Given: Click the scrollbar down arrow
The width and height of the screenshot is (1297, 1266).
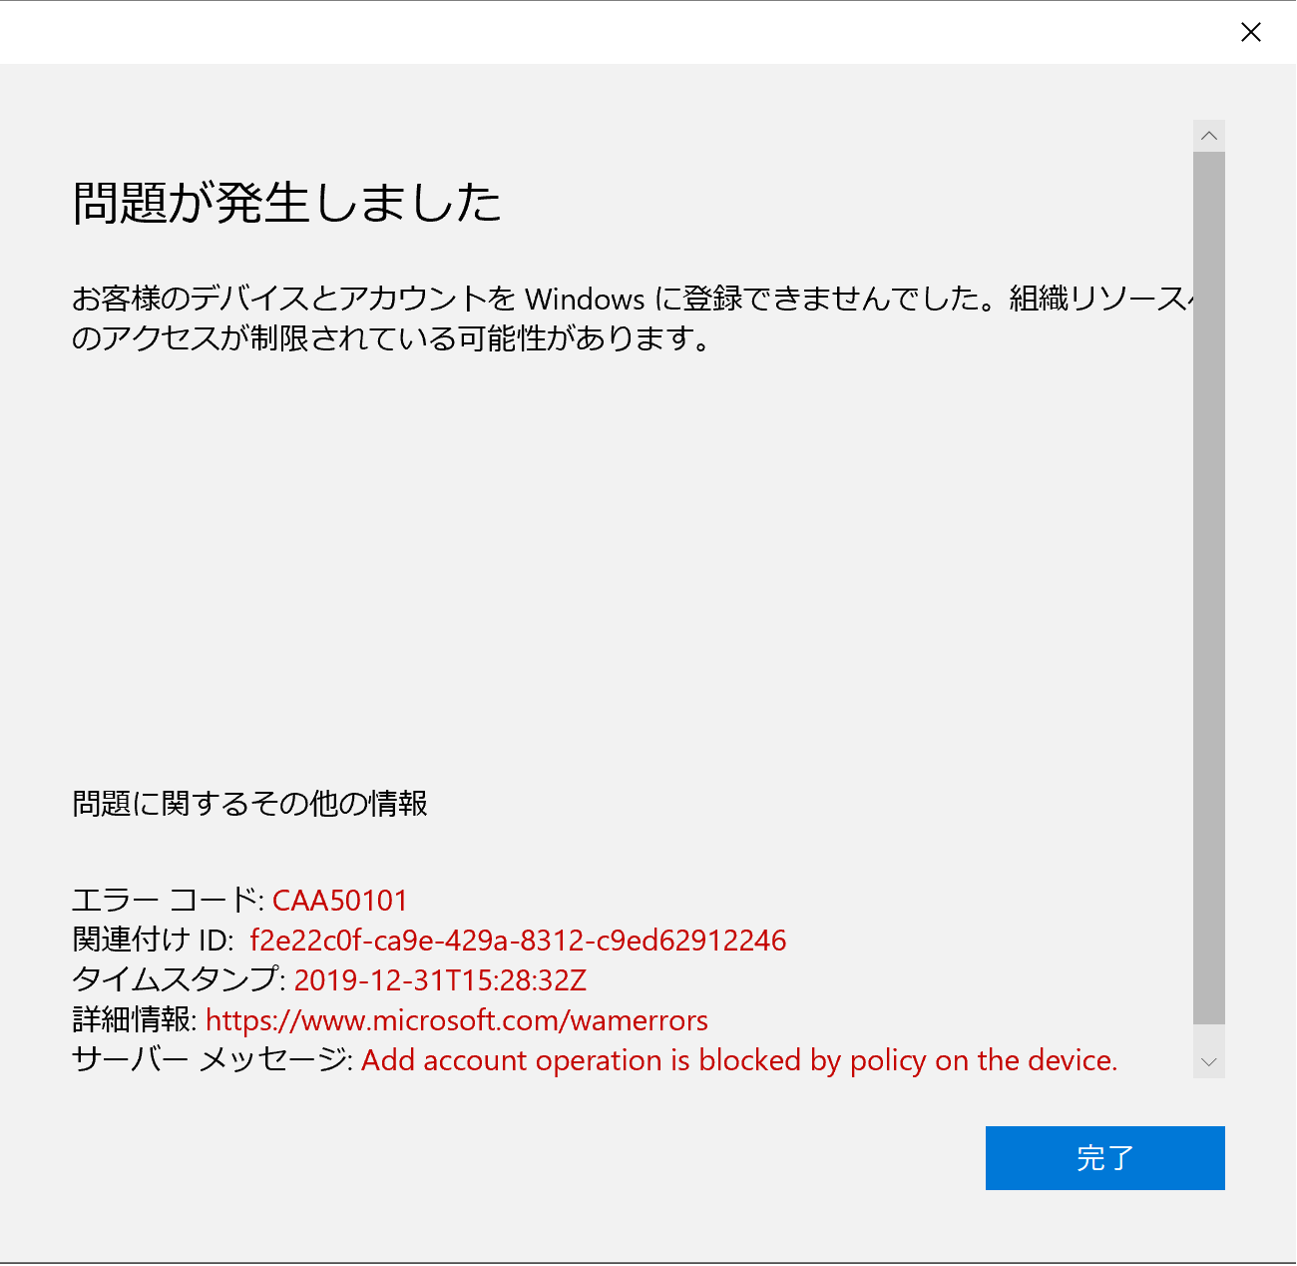Looking at the screenshot, I should (1209, 1061).
